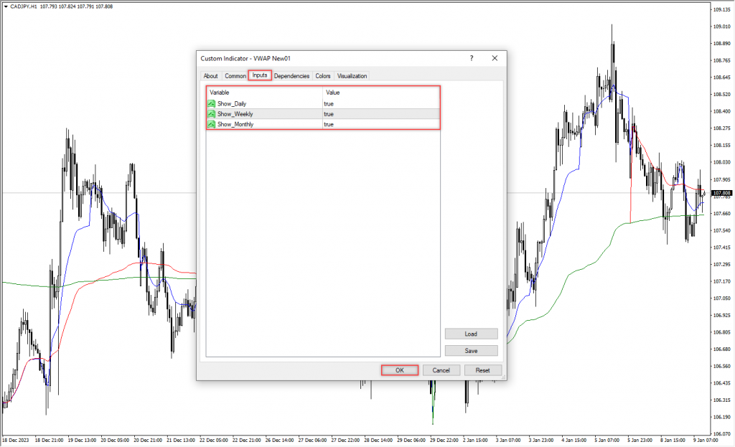Click the Reset button
The image size is (735, 447).
click(483, 370)
